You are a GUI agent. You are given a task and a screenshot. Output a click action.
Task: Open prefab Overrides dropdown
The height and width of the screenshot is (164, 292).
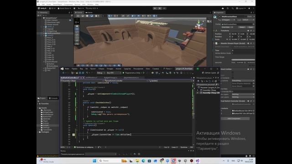point(227,27)
